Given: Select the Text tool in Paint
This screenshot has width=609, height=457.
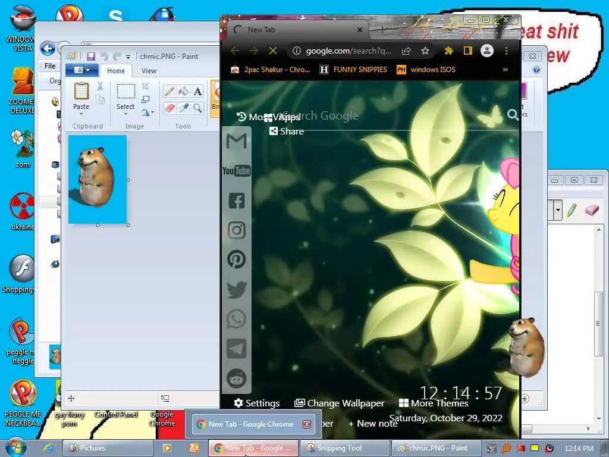Looking at the screenshot, I should [x=197, y=91].
